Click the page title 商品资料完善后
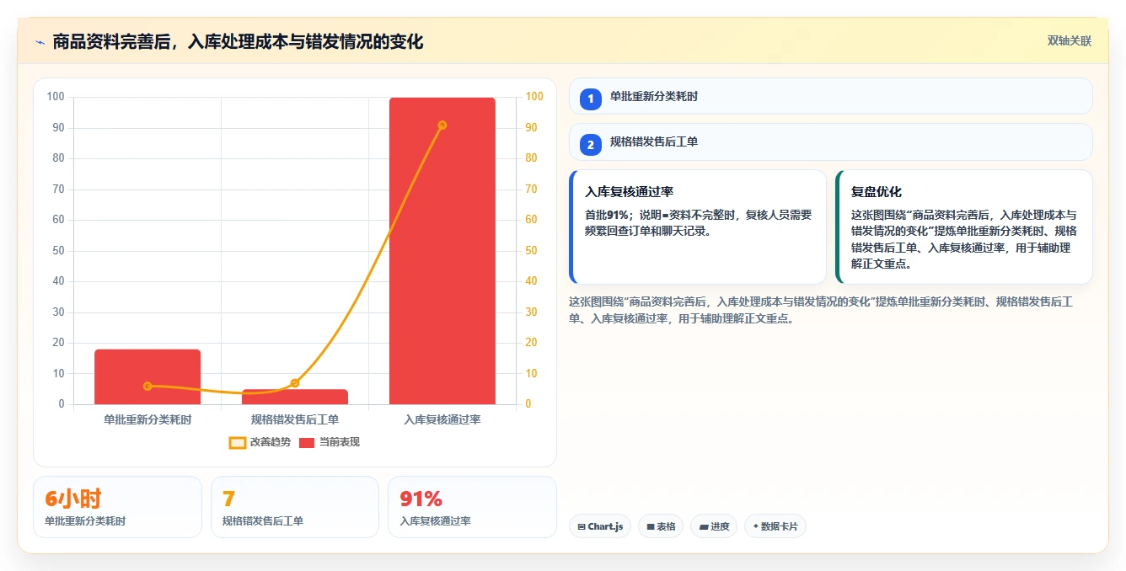Image resolution: width=1126 pixels, height=571 pixels. (x=238, y=41)
